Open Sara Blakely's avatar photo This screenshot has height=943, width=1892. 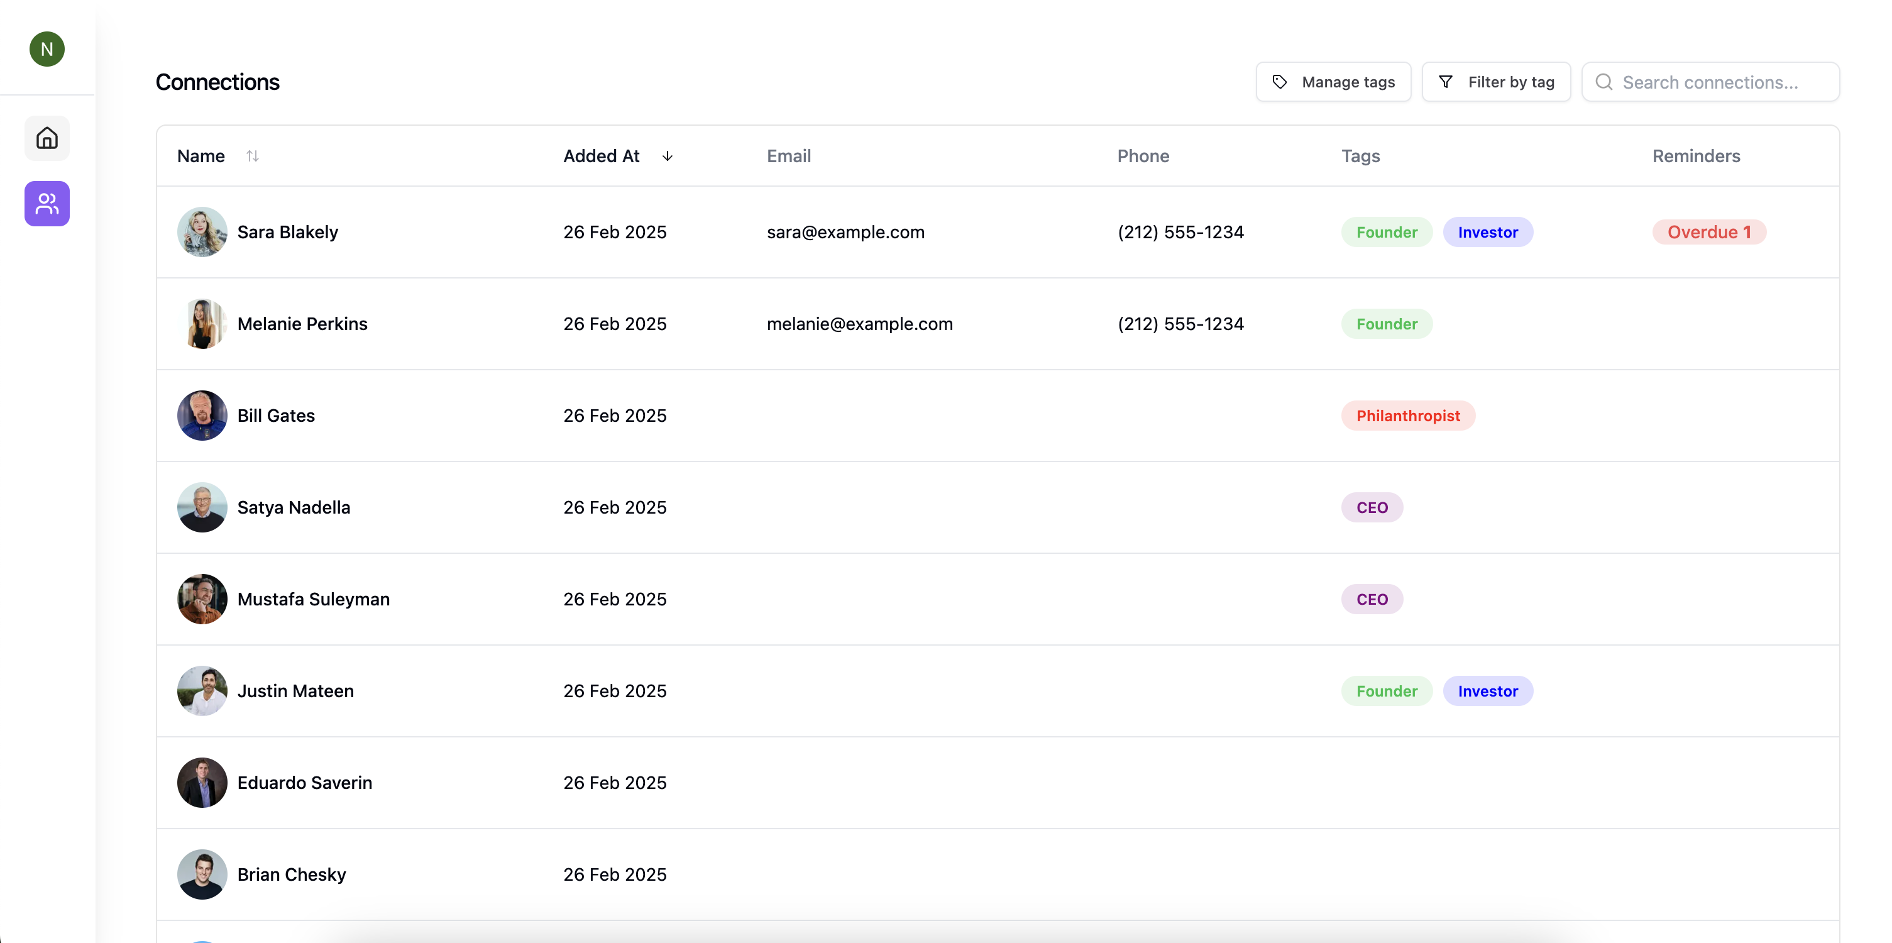click(x=202, y=232)
